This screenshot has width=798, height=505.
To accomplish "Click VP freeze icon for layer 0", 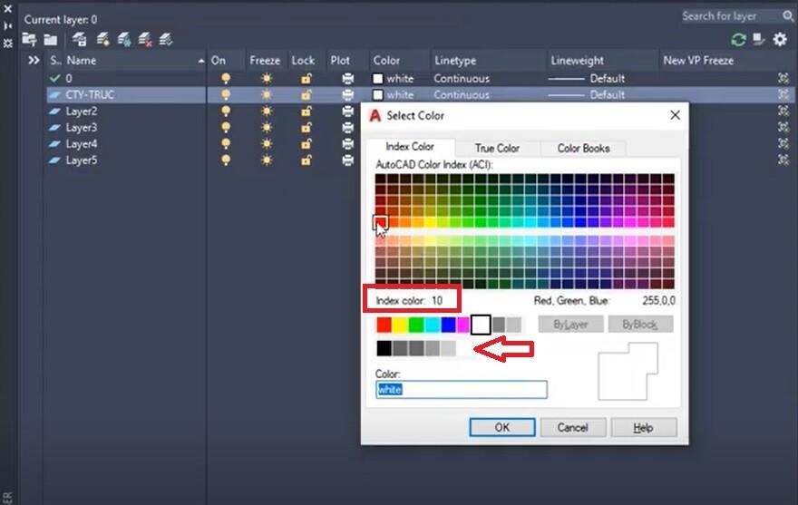I will (x=783, y=78).
